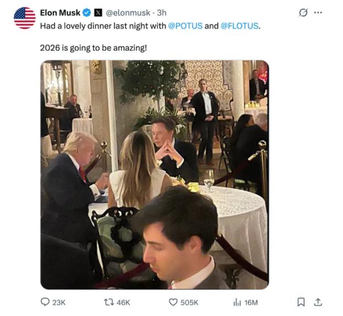Click the Elon Musk display name
This screenshot has height=316, width=343.
coord(60,13)
